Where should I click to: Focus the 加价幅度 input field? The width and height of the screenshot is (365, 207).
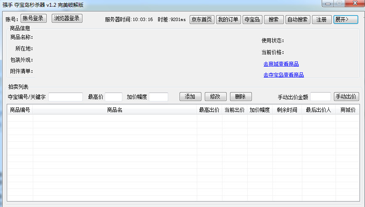(159, 97)
